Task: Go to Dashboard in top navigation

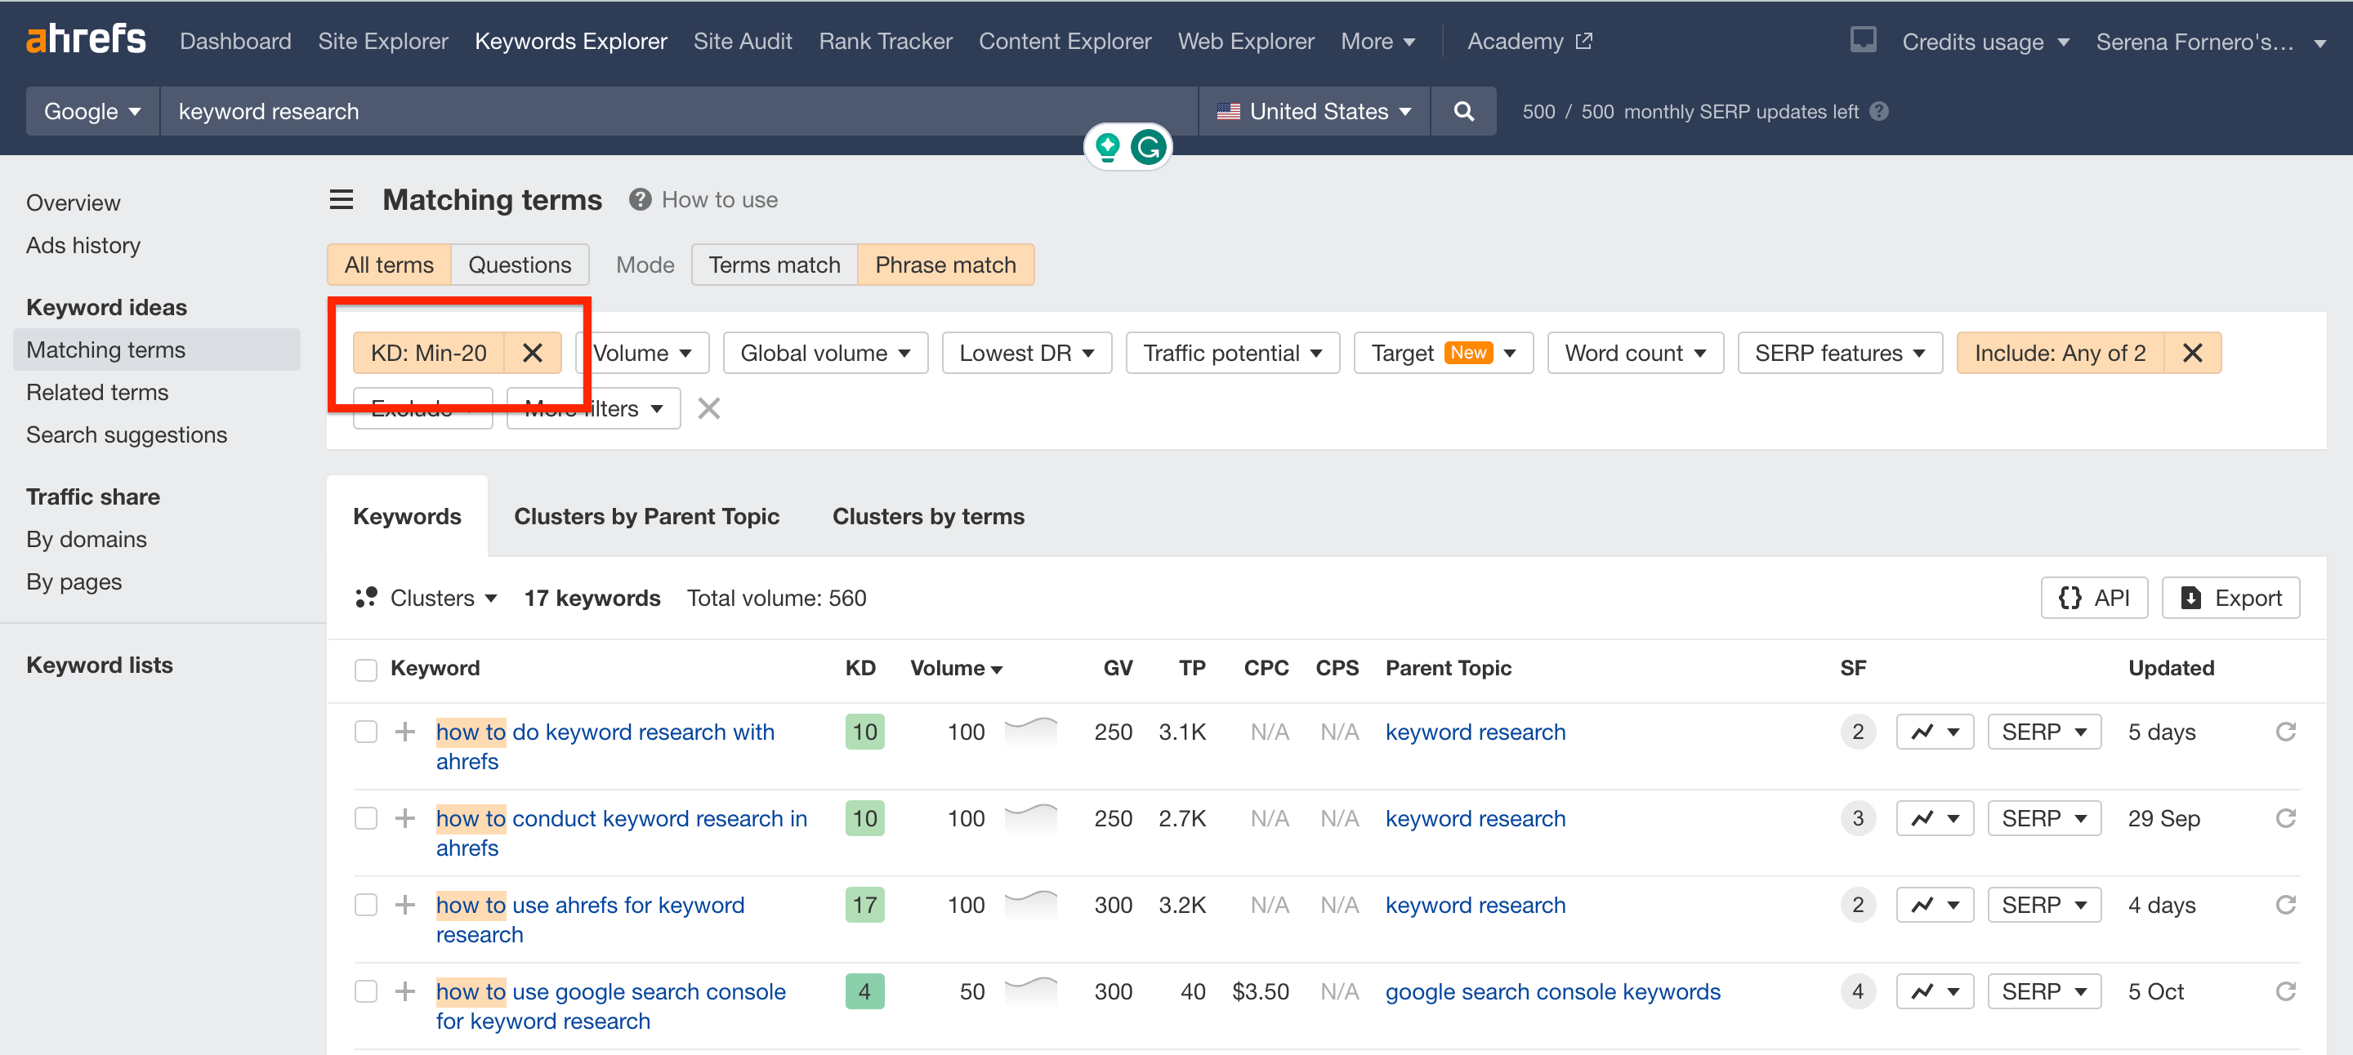Action: click(x=235, y=41)
